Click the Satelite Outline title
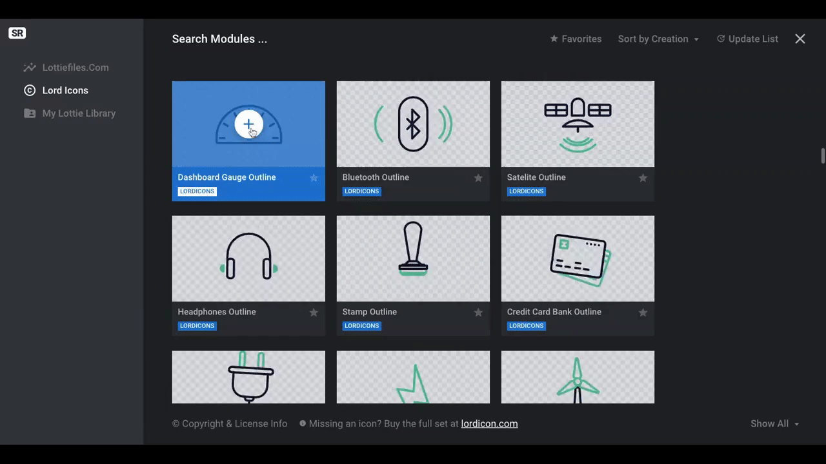The image size is (826, 464). (x=536, y=177)
